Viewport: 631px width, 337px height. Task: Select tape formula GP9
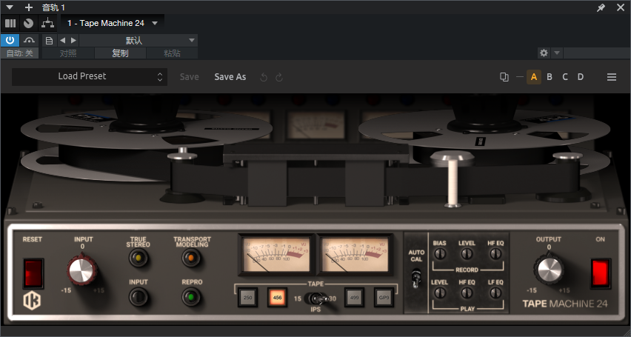coord(384,298)
